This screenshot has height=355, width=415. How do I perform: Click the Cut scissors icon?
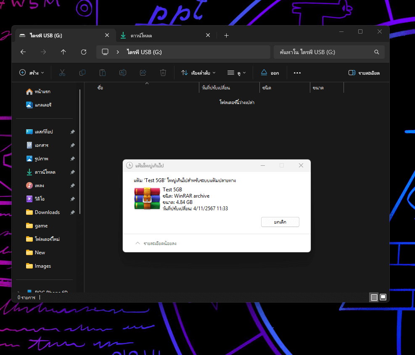tap(62, 73)
